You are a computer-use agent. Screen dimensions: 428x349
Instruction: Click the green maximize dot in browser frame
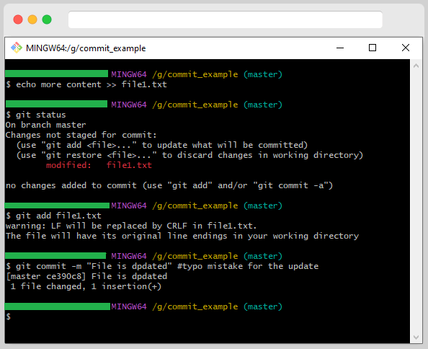[47, 19]
